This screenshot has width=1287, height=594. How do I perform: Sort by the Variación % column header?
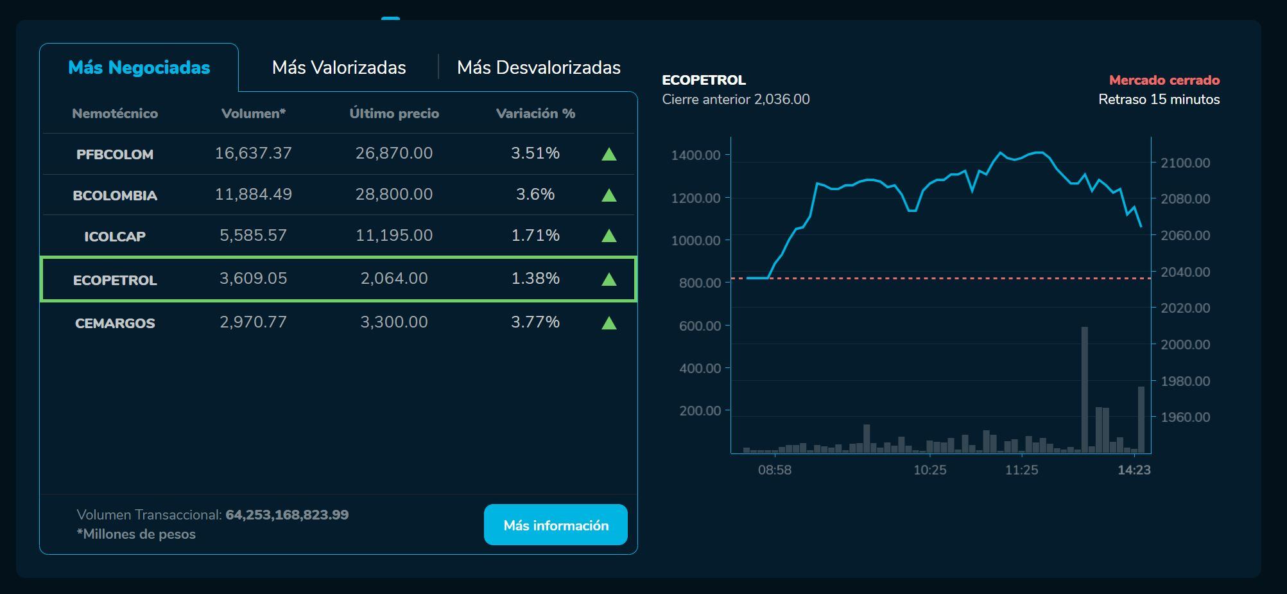click(x=536, y=113)
